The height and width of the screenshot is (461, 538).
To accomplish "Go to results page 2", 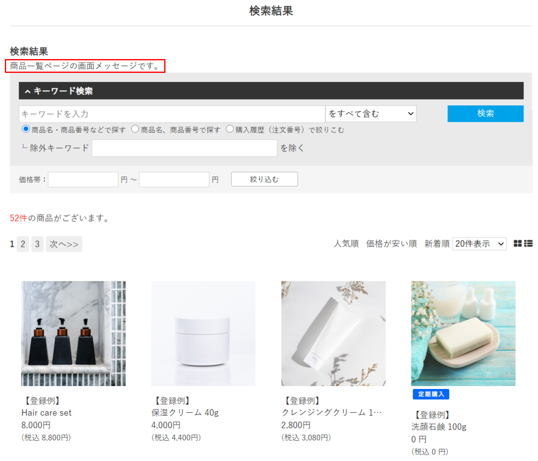I will [23, 244].
